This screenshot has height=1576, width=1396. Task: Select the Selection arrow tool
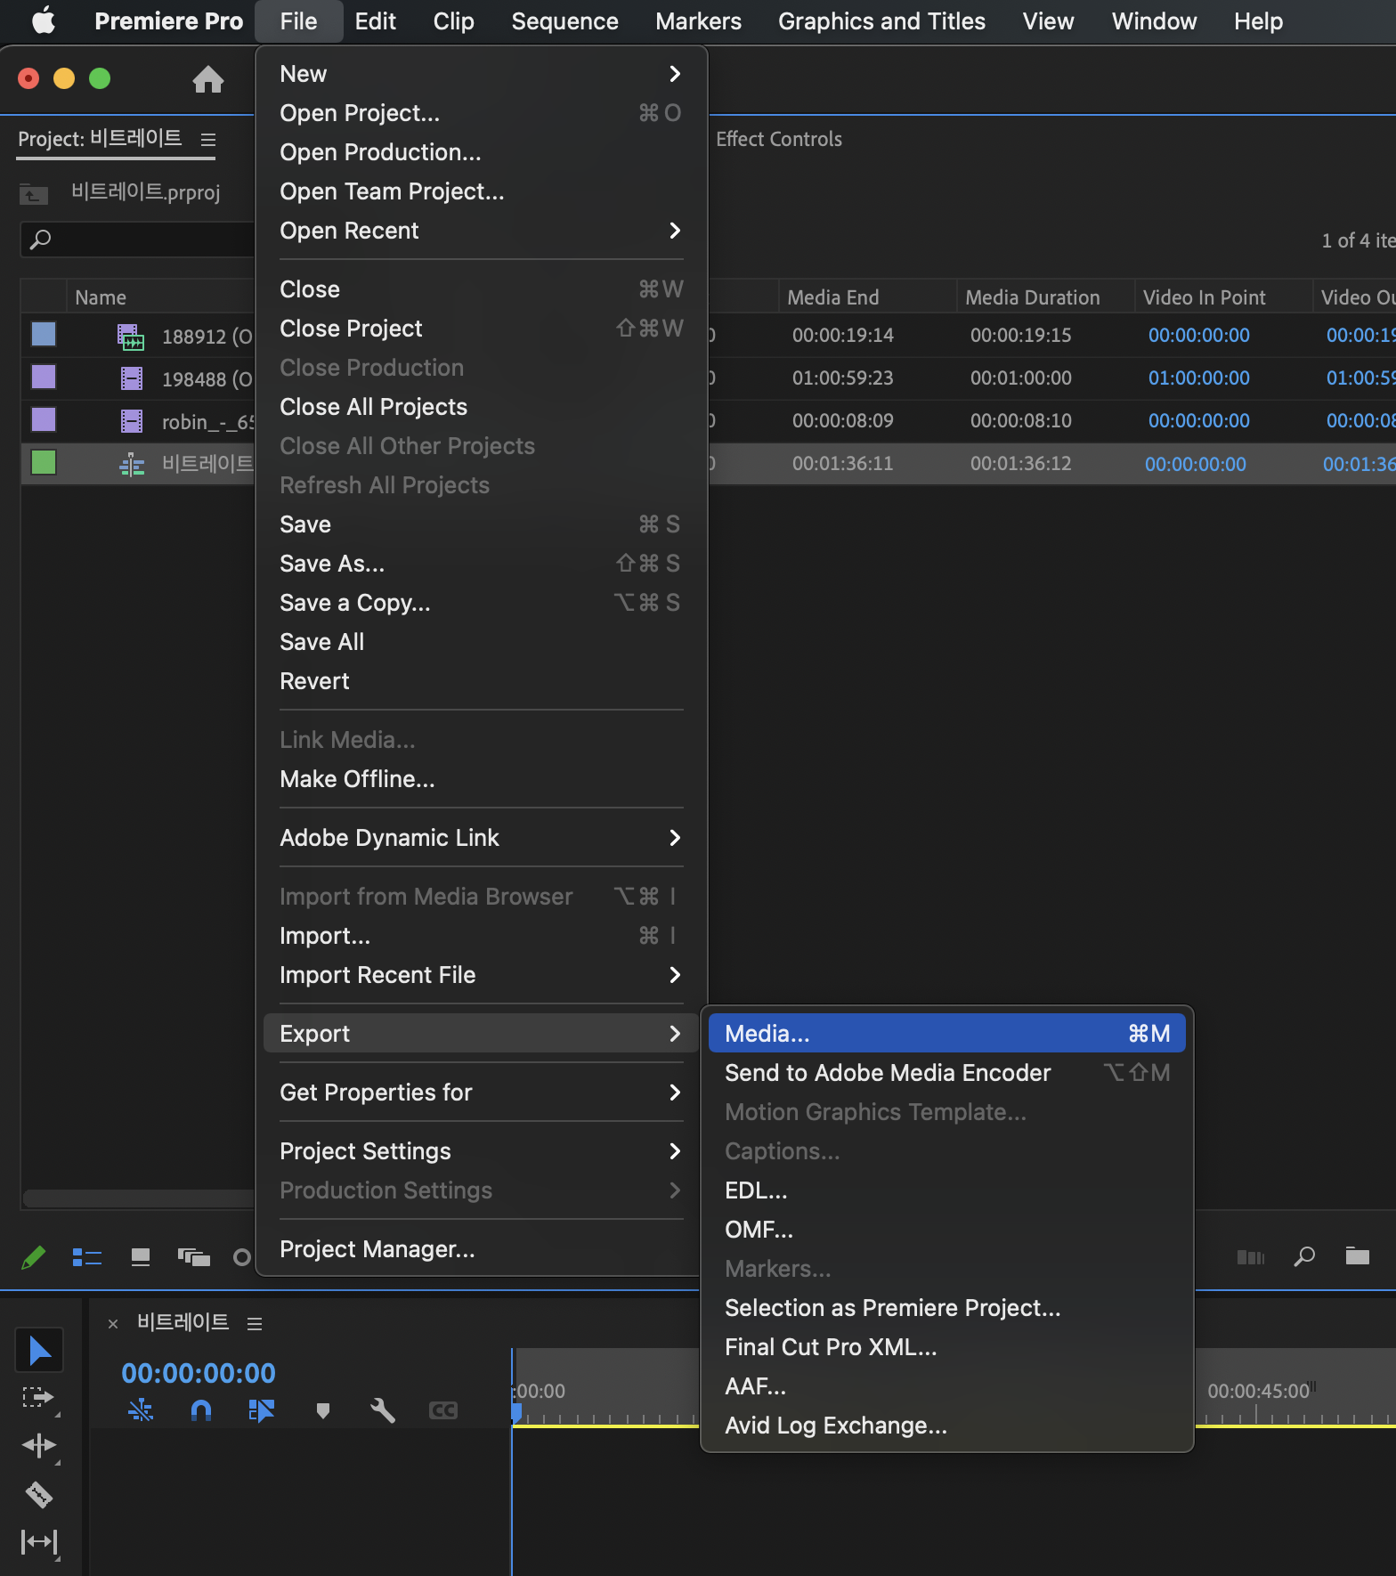(39, 1351)
